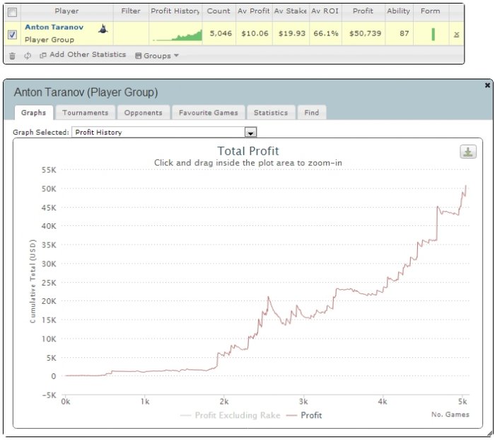Image resolution: width=495 pixels, height=440 pixels.
Task: Click the refresh icon in bottom toolbar
Action: tap(28, 56)
